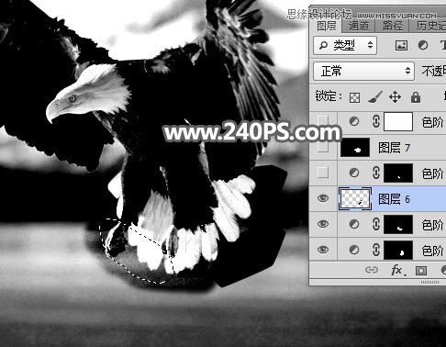Click the lock transparent pixels icon
The height and width of the screenshot is (347, 446).
(354, 97)
